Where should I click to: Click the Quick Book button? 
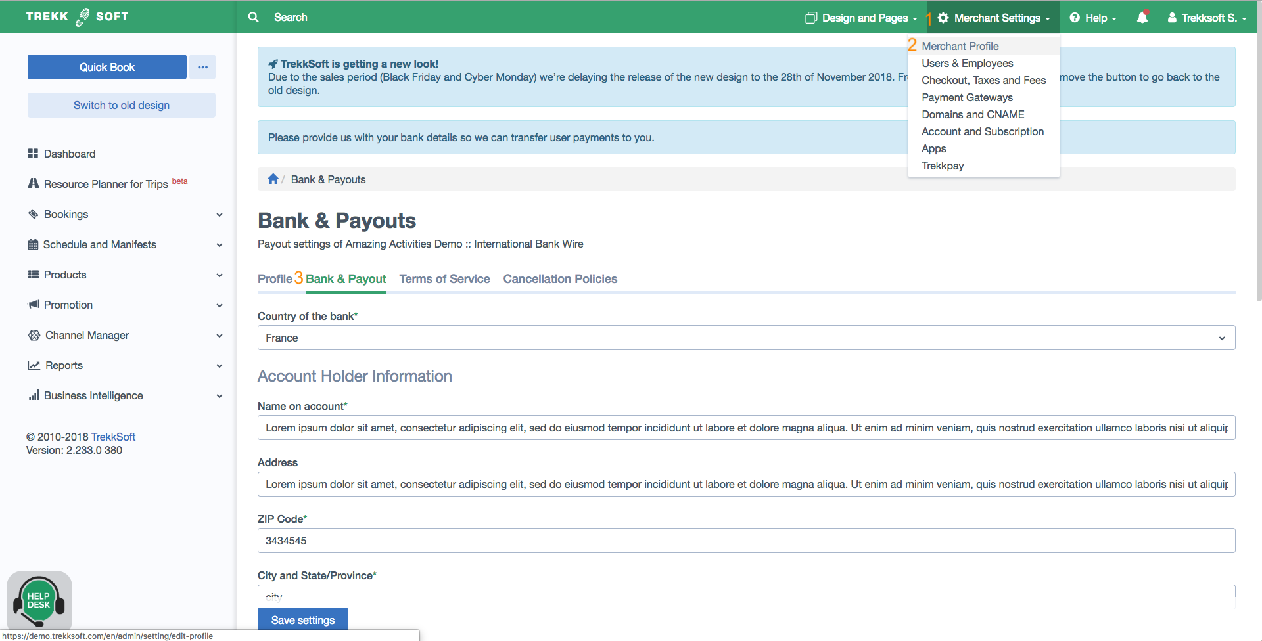tap(107, 67)
